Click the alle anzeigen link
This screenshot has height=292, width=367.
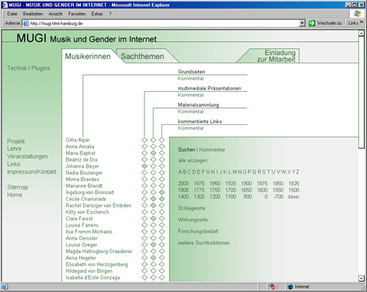tap(192, 160)
